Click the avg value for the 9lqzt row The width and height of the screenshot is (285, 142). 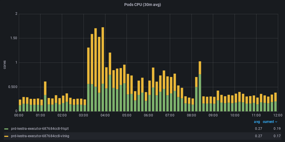(258, 129)
